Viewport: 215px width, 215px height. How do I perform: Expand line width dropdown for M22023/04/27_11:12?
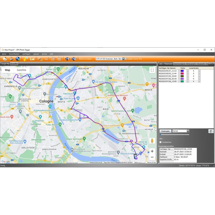[x=199, y=71]
